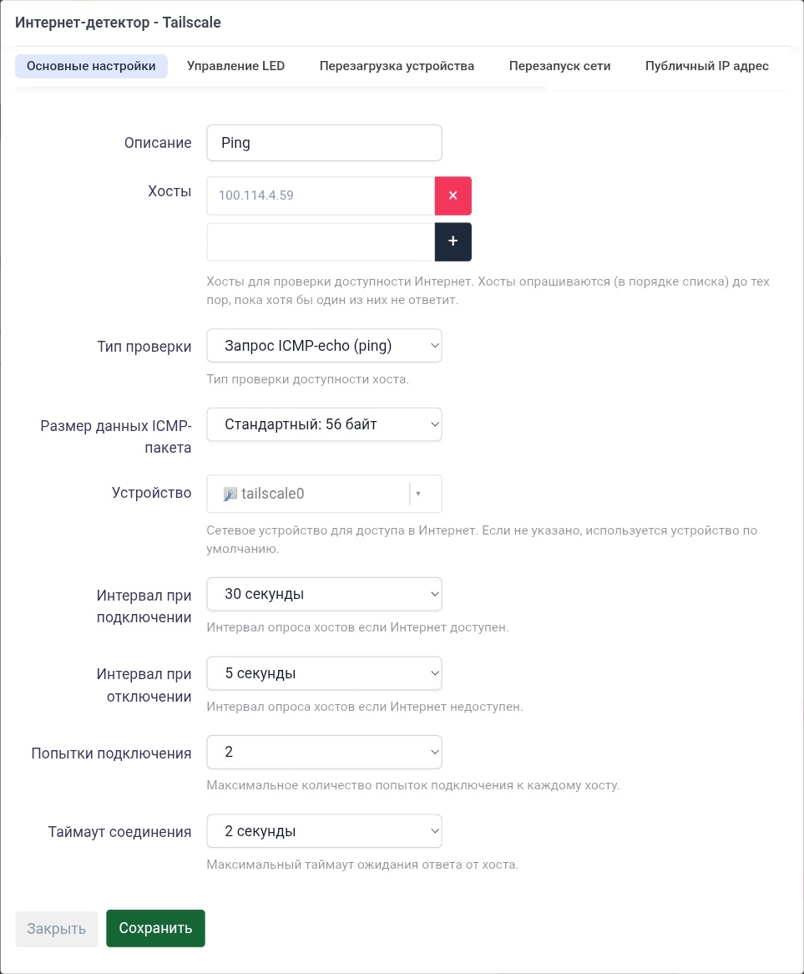Open the Тип проверки dropdown
Screen dimensions: 804x974
pyautogui.click(x=324, y=345)
